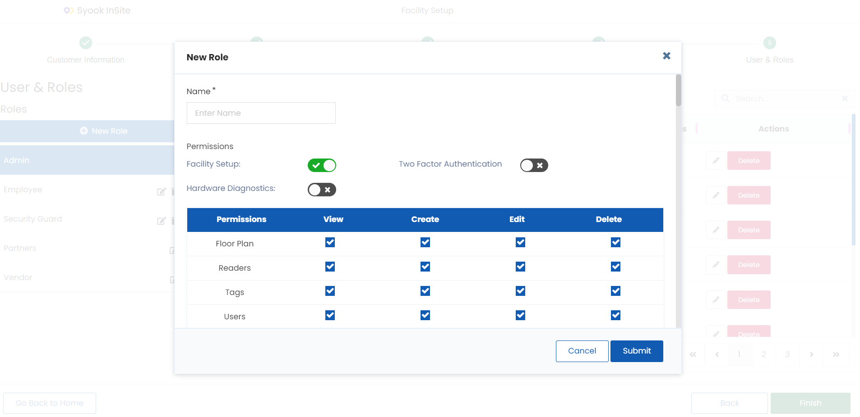Go to next page chevron in pagination
This screenshot has width=860, height=417.
pos(811,355)
